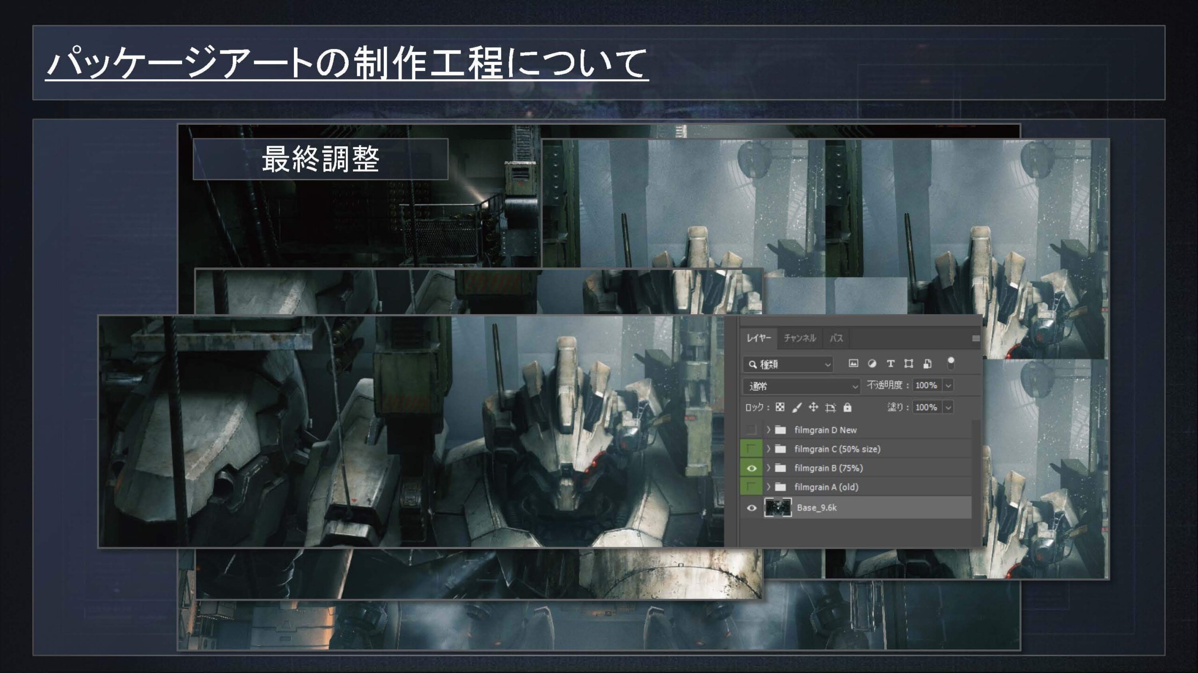Expand the filmgrain A (old) group
The image size is (1198, 673).
(768, 487)
